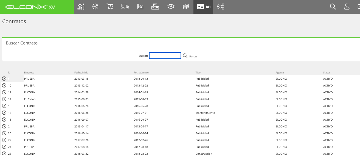Click the top bar search magnifier

[333, 7]
